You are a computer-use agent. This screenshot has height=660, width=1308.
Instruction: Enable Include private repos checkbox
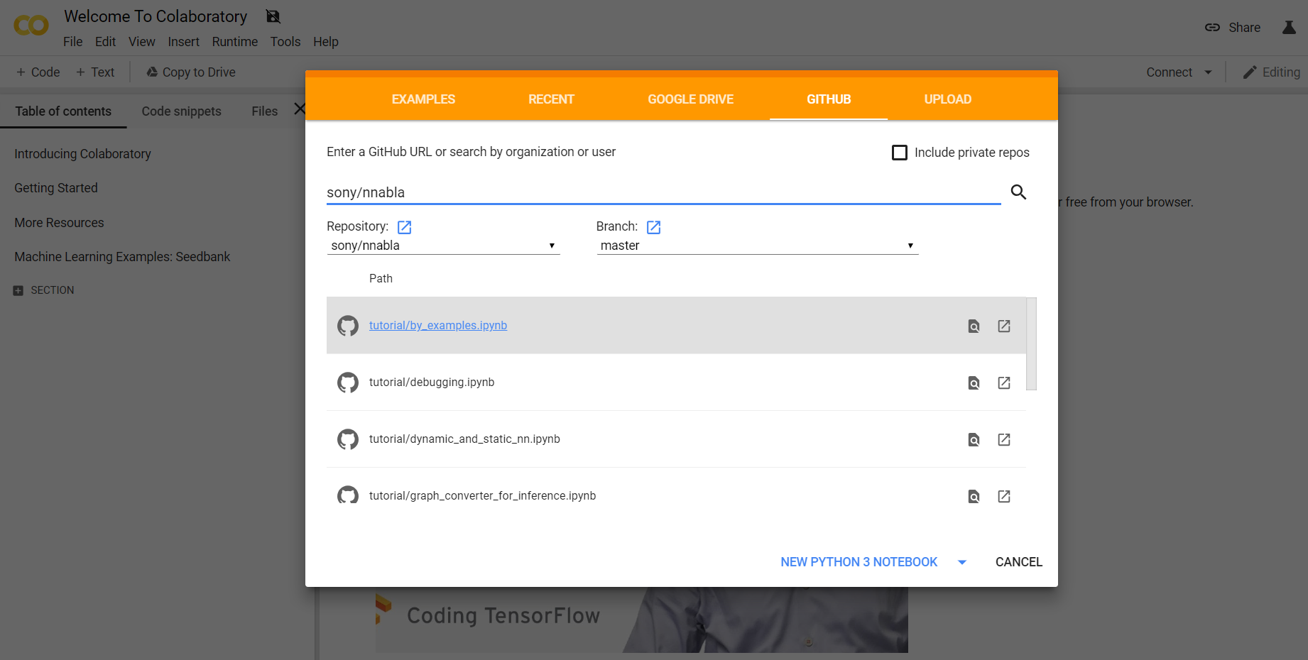[x=900, y=153]
